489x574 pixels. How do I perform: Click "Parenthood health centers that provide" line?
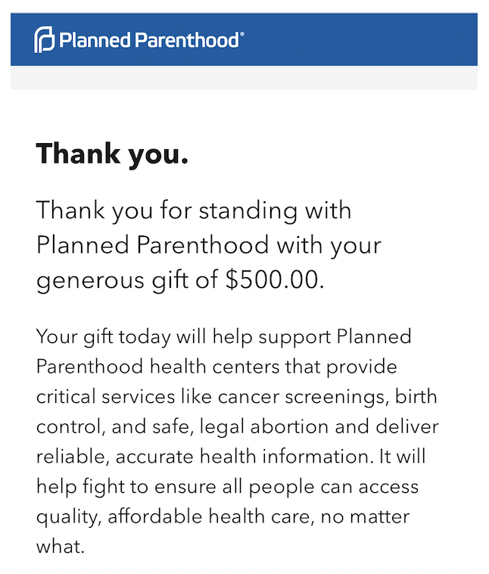(x=216, y=367)
